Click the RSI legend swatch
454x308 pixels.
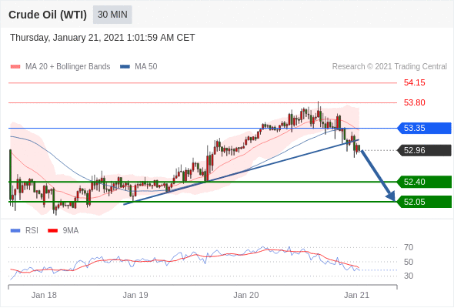(15, 231)
